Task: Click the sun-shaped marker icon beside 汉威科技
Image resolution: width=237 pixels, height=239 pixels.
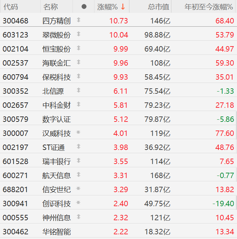Action: (x=78, y=132)
